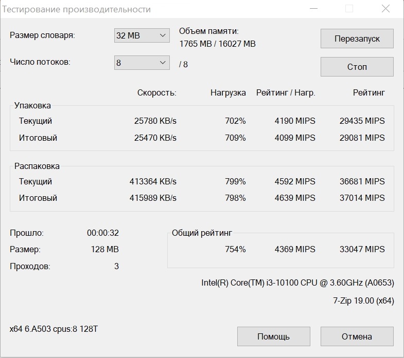Minimize the benchmark window

click(313, 9)
